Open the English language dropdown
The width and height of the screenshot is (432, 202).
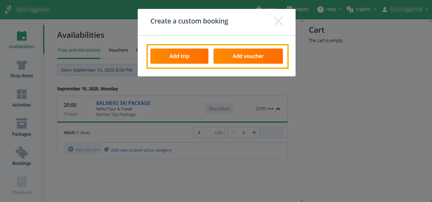pyautogui.click(x=362, y=9)
